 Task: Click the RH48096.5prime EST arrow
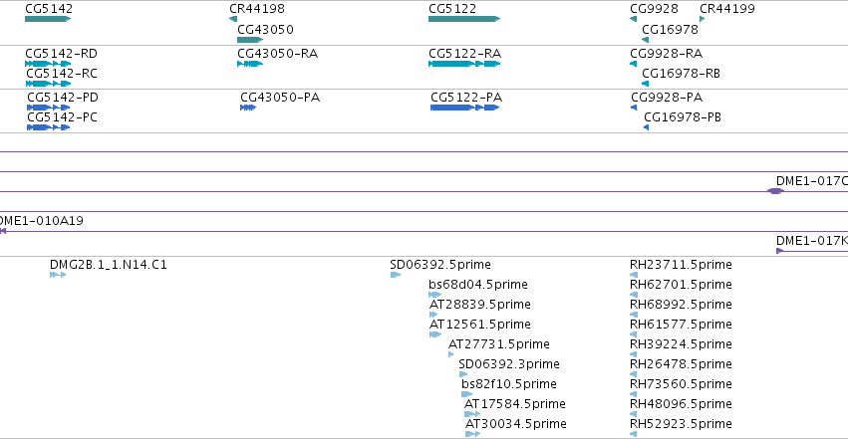(x=634, y=414)
